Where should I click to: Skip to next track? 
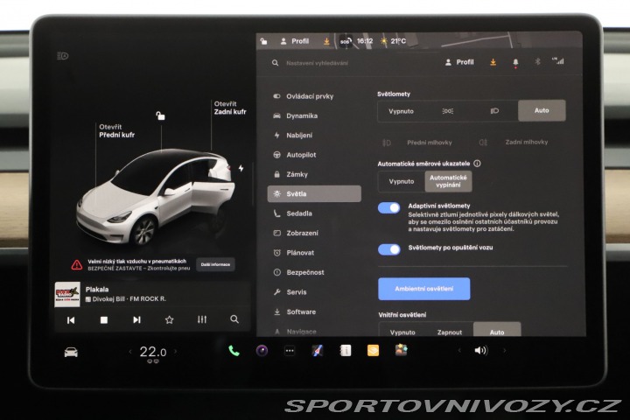pos(136,320)
